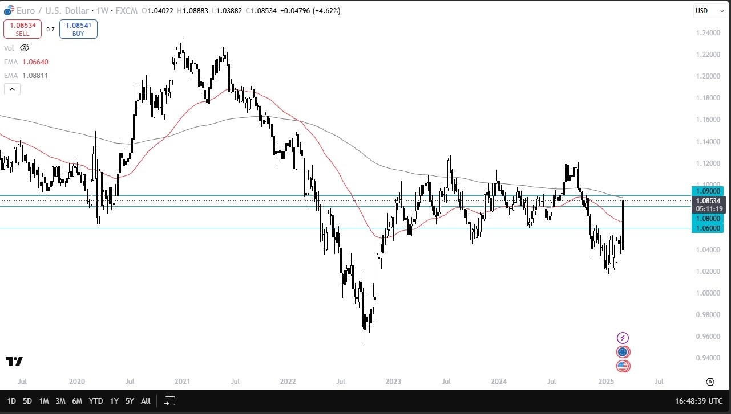Viewport: 731px width, 414px height.
Task: Click the purple lightning event marker
Action: (x=623, y=338)
